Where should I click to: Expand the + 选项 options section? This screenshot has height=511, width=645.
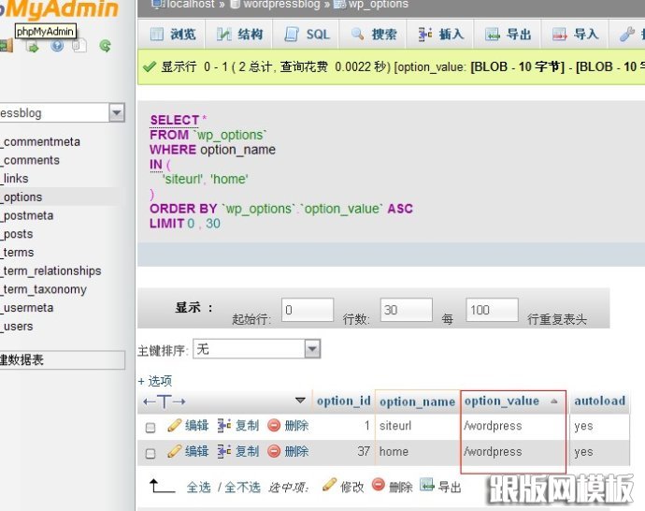pos(155,381)
